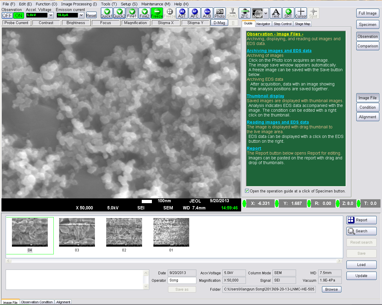Select the Fine2 scan mode icon
Viewport: 382px width, 305px height.
(x=144, y=13)
